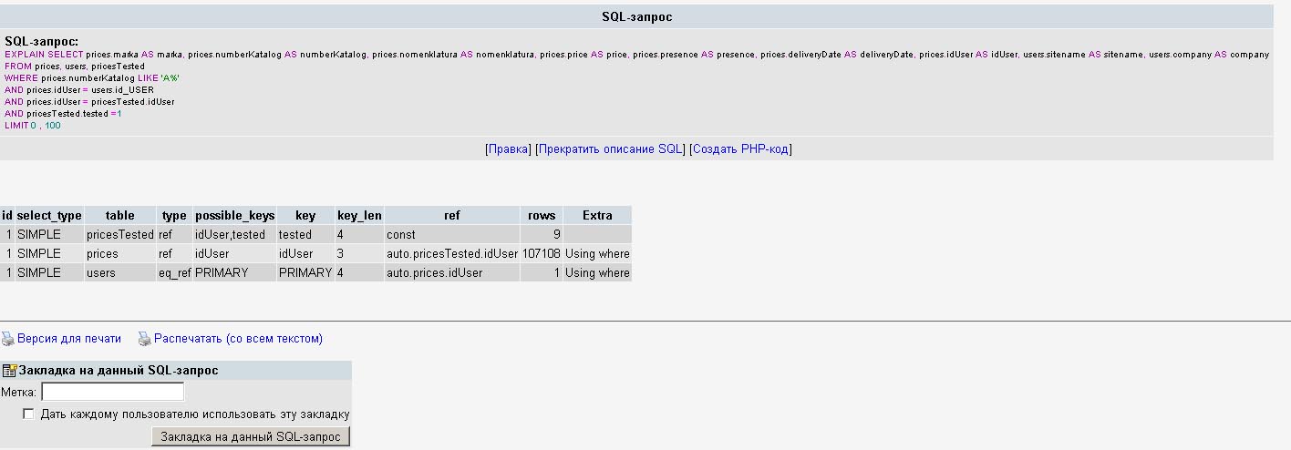Image resolution: width=1291 pixels, height=450 pixels.
Task: Click the Extra column header
Action: [597, 216]
